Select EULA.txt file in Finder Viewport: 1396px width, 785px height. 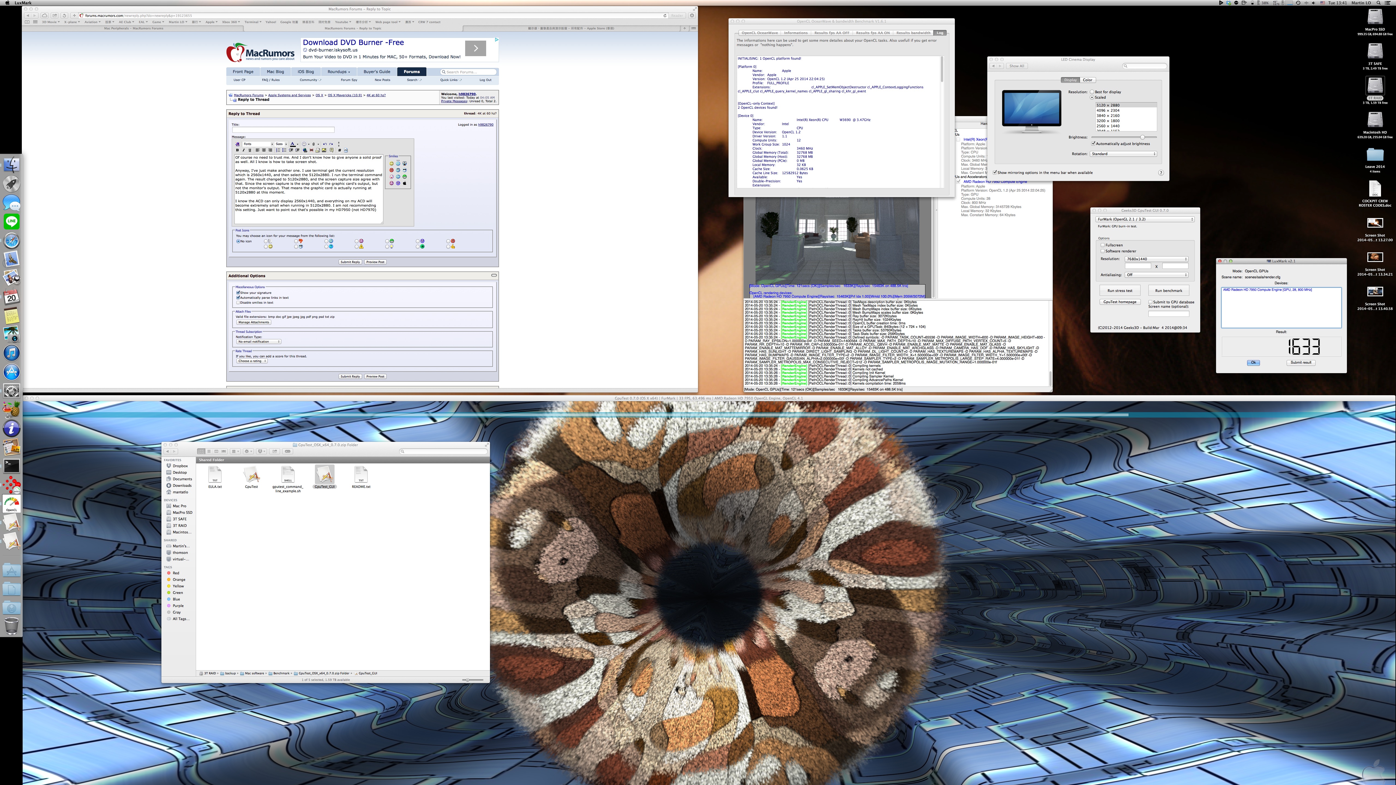[215, 477]
